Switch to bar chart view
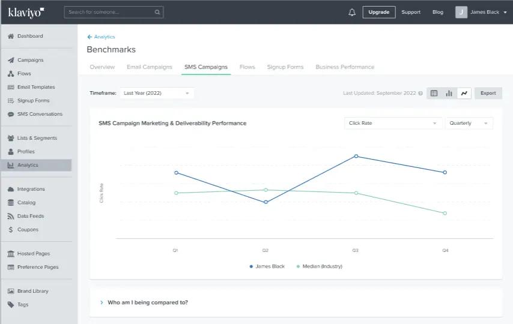 (449, 93)
